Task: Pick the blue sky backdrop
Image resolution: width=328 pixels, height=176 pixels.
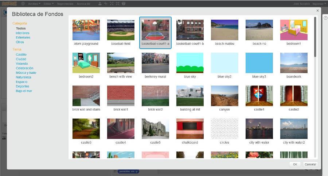Action: pos(190,63)
